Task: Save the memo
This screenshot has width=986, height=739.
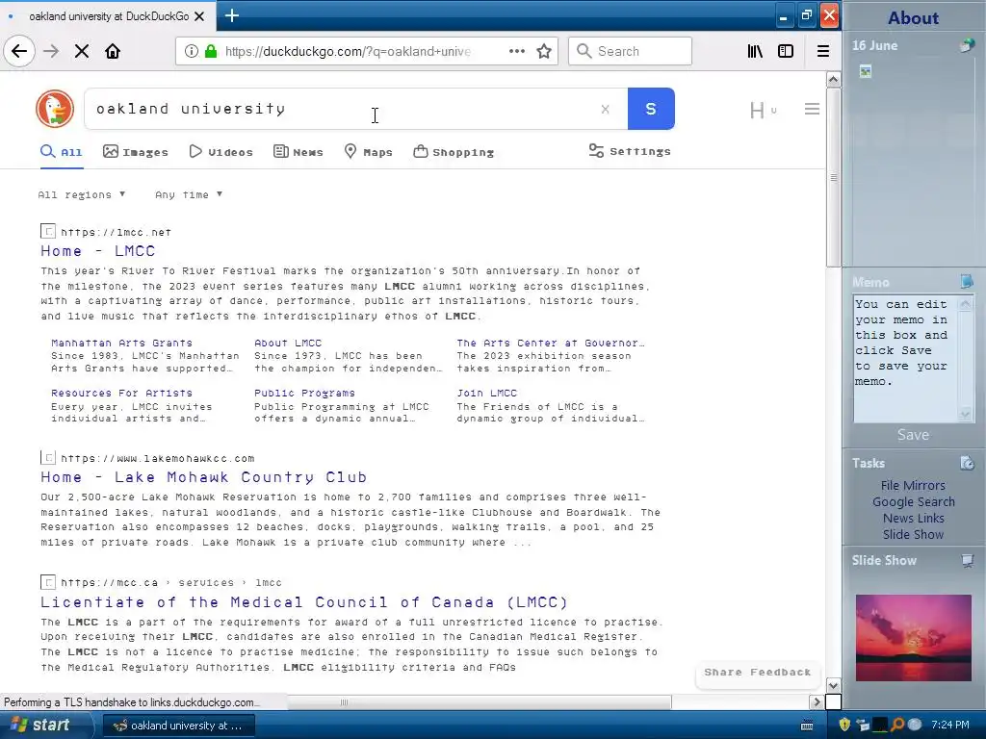Action: pyautogui.click(x=913, y=435)
